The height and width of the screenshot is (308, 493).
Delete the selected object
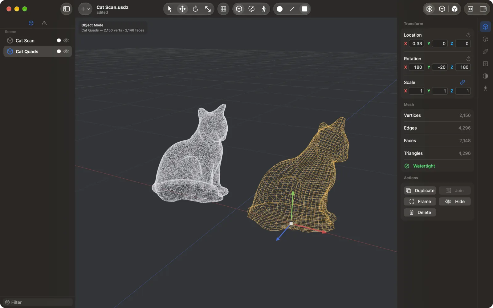tap(420, 213)
